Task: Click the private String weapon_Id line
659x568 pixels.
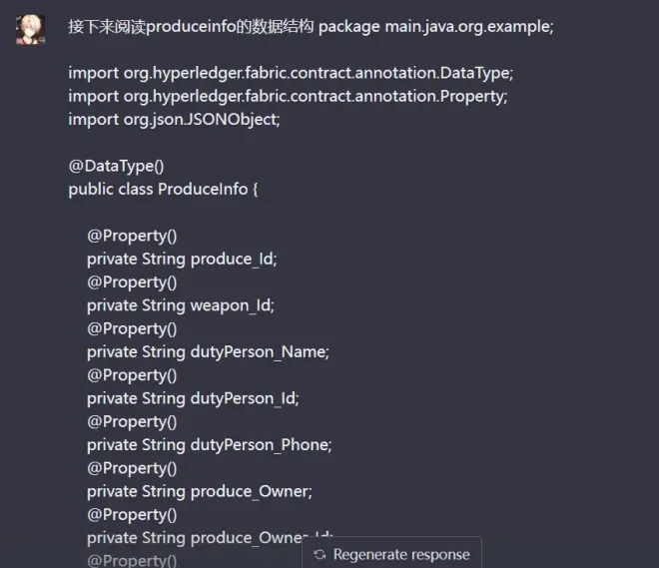Action: (x=180, y=304)
